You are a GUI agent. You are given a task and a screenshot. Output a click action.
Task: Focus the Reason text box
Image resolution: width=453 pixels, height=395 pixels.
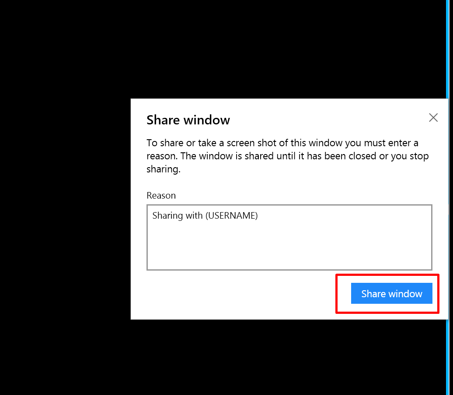(x=289, y=237)
